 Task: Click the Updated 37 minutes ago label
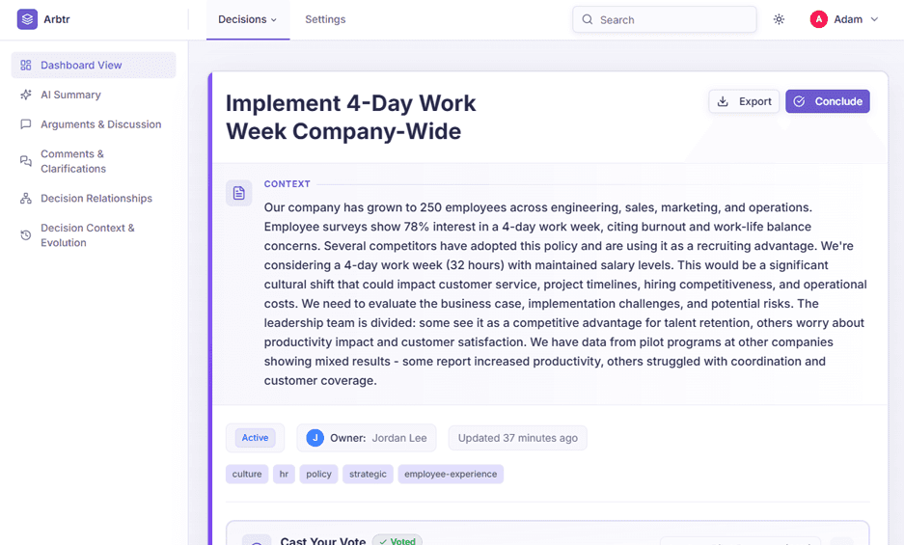click(518, 438)
